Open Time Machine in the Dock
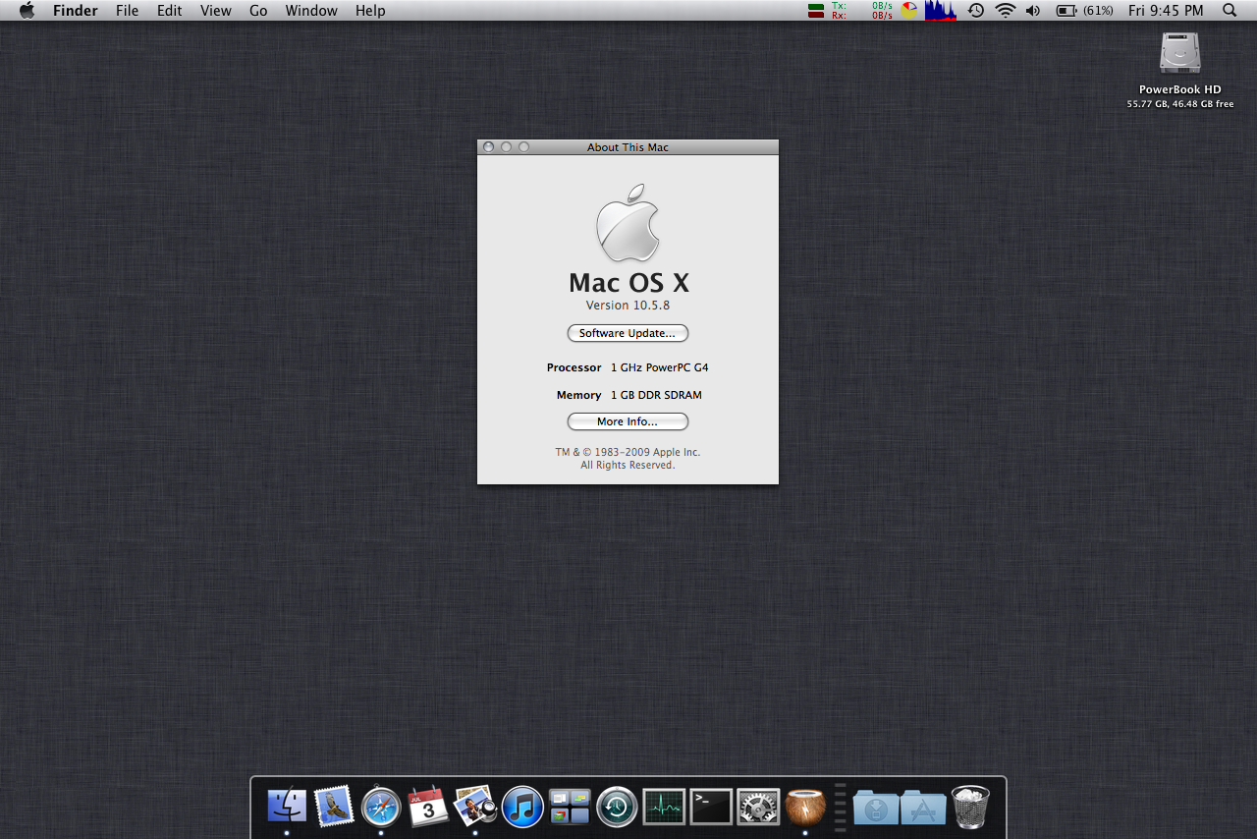Screen dimensions: 1257x839 pos(617,807)
